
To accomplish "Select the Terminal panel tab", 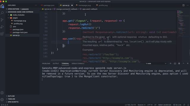I will (65, 64).
